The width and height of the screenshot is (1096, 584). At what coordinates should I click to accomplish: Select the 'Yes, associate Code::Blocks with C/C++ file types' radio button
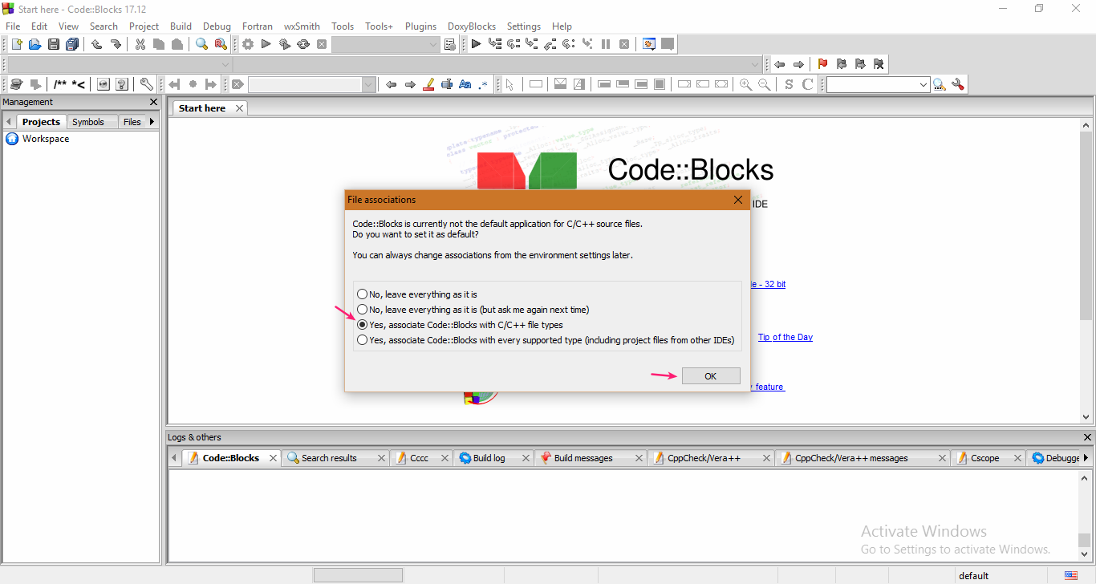362,324
